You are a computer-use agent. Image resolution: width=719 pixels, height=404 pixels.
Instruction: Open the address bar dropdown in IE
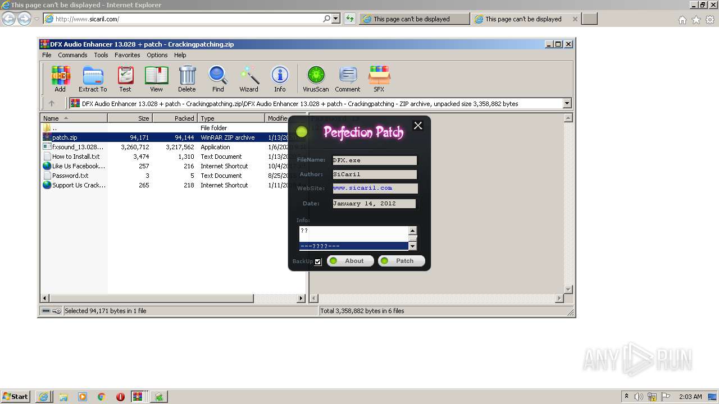click(336, 19)
